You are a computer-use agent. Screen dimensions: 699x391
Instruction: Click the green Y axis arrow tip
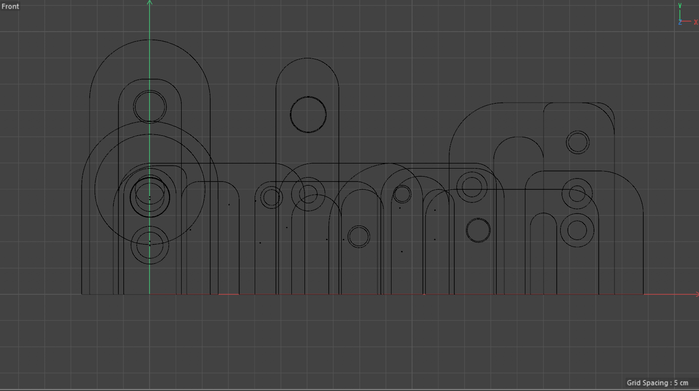[x=149, y=3]
